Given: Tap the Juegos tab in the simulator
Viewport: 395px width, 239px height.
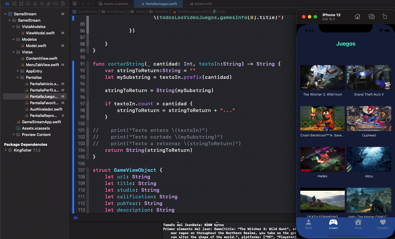Looking at the screenshot, I should pos(333,224).
